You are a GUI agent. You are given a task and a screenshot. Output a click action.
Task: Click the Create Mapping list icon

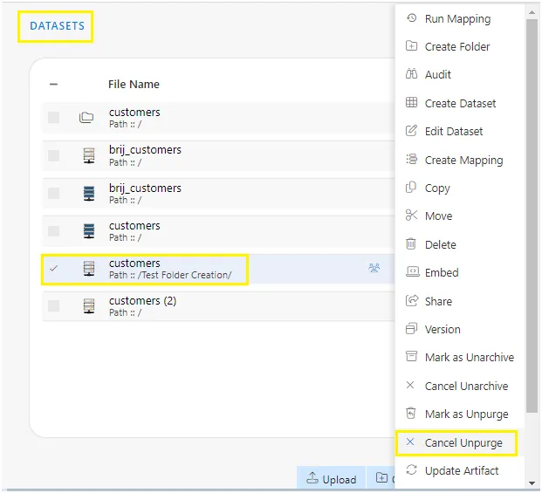pos(411,160)
